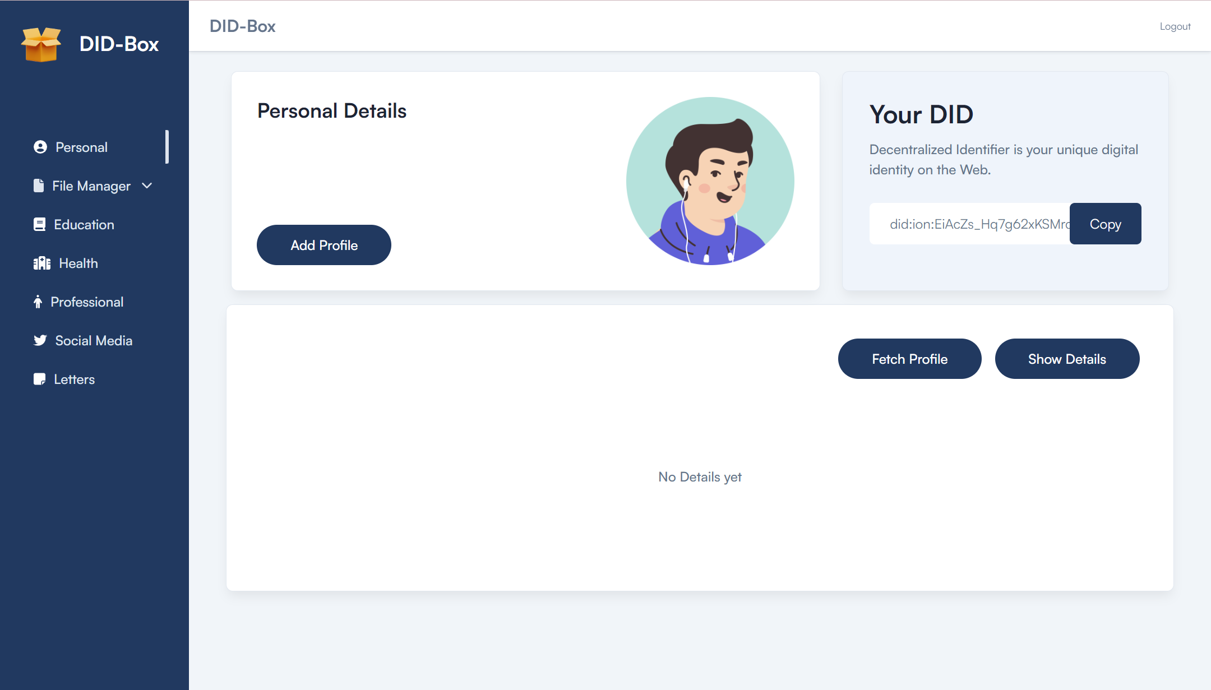Click the Education book icon
Viewport: 1211px width, 690px height.
coord(39,224)
